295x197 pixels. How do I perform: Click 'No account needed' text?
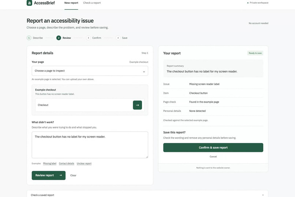tap(258, 23)
